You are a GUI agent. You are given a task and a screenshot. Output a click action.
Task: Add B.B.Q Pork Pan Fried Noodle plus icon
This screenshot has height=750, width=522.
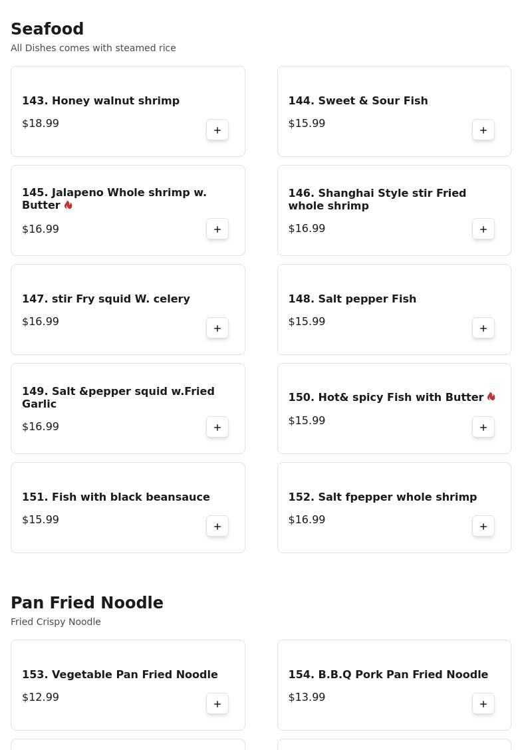pos(483,703)
